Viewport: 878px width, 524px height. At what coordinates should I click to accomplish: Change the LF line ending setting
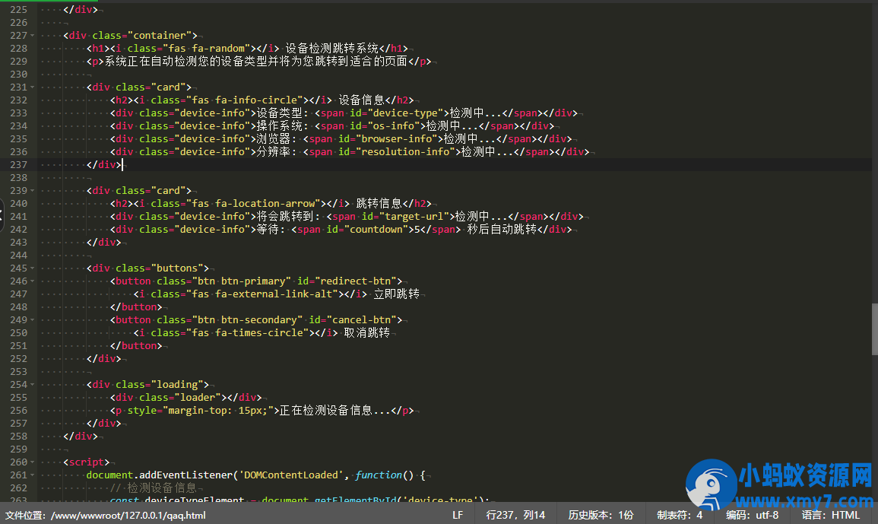(458, 515)
